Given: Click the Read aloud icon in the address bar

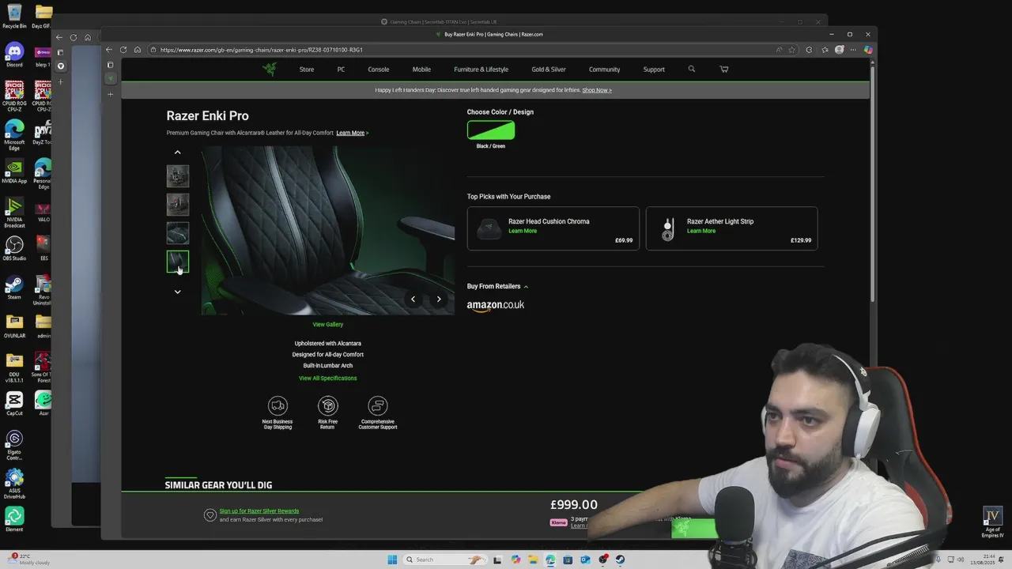Looking at the screenshot, I should (x=779, y=50).
